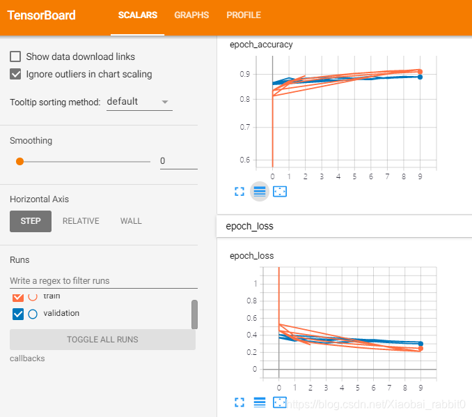This screenshot has width=472, height=417.
Task: Click the TensorBoard logo title
Action: click(x=42, y=15)
